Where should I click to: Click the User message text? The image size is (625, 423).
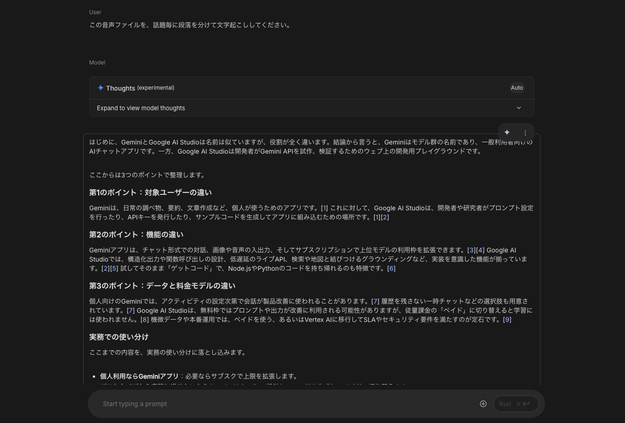tap(191, 25)
